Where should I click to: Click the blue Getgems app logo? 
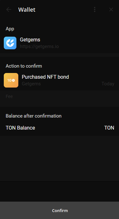(10, 43)
